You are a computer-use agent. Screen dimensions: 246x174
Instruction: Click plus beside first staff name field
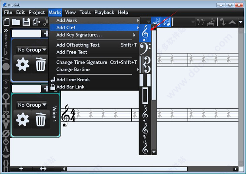click(46, 33)
